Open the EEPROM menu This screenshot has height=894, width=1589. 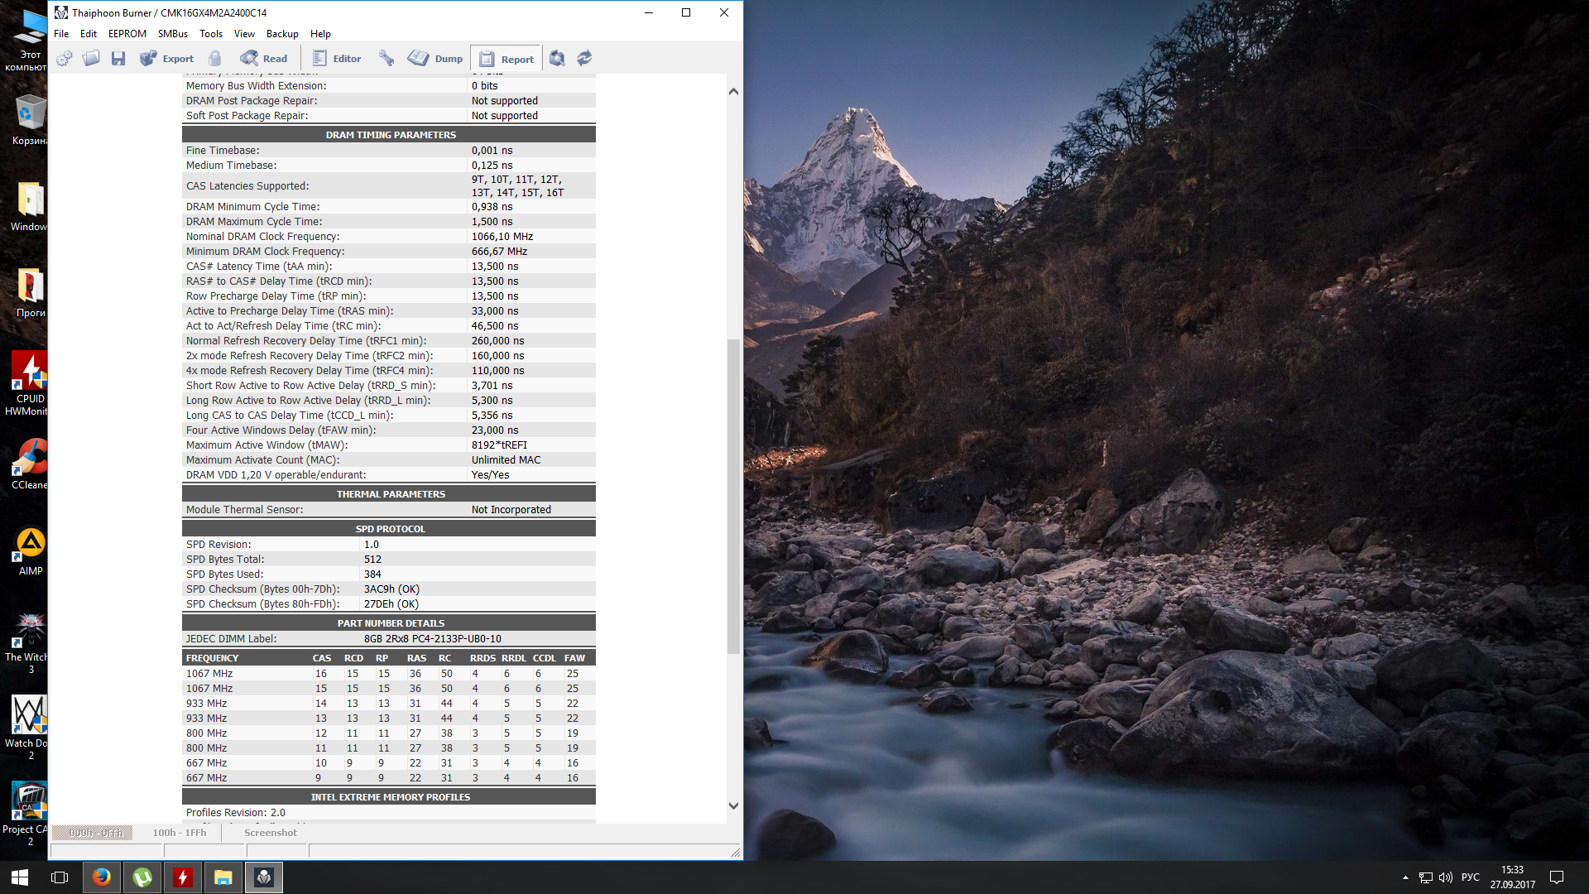point(127,34)
